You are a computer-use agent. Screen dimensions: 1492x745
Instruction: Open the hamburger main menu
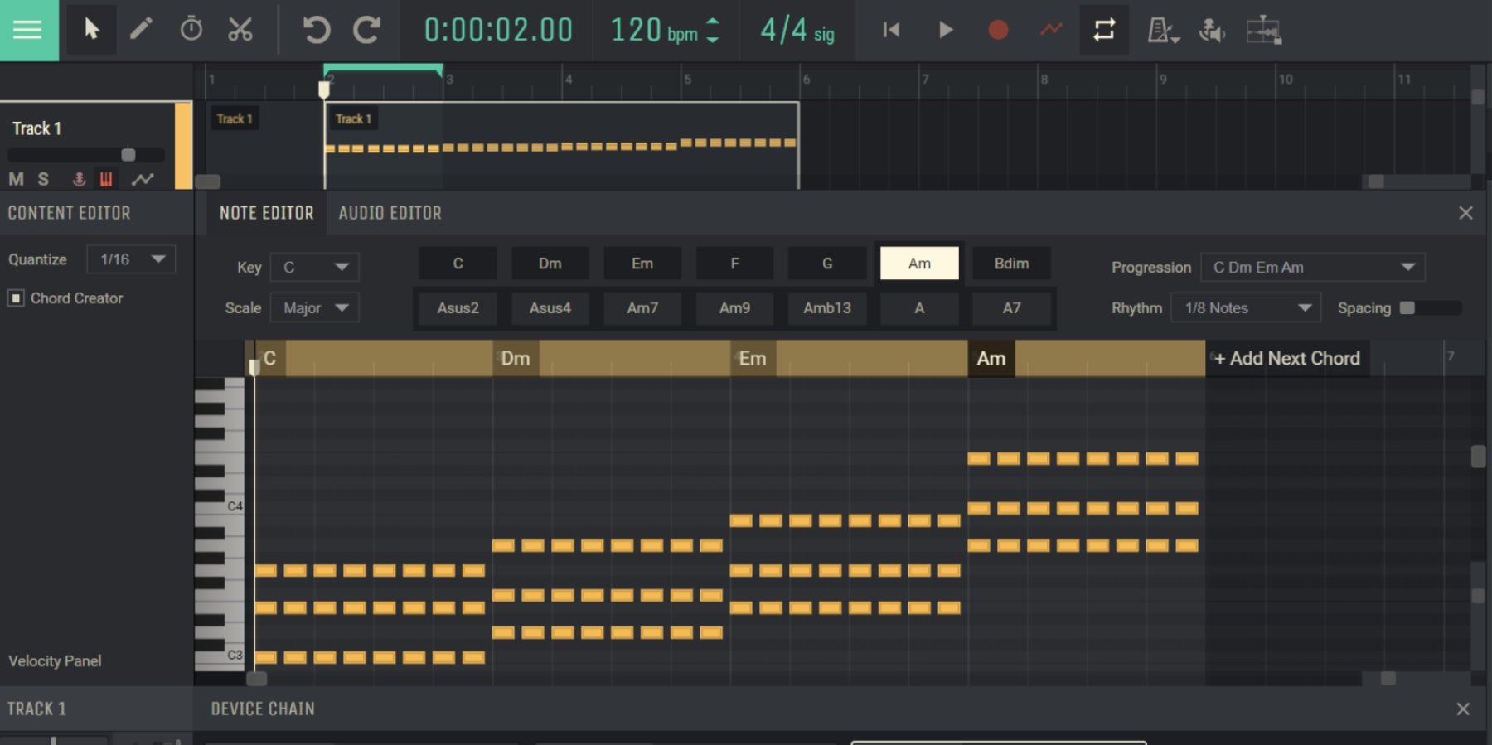(28, 30)
